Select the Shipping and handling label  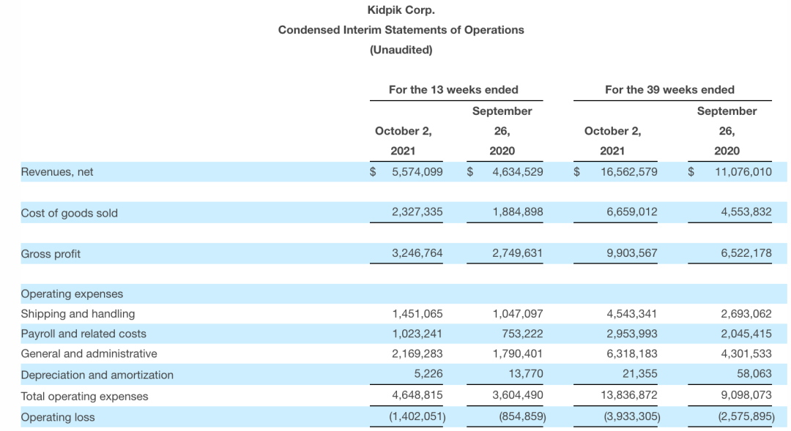[78, 314]
